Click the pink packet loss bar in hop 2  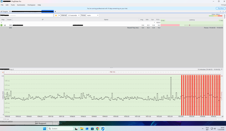coord(170,25)
